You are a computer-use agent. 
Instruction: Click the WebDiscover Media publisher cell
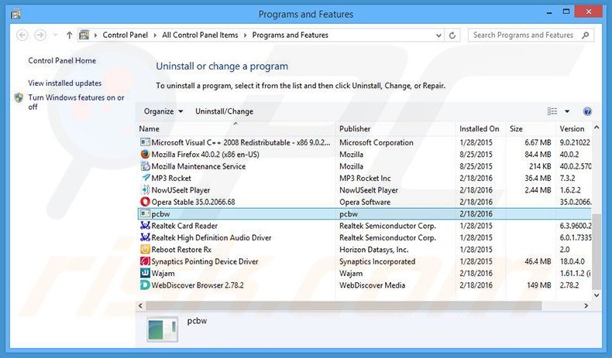coord(373,285)
